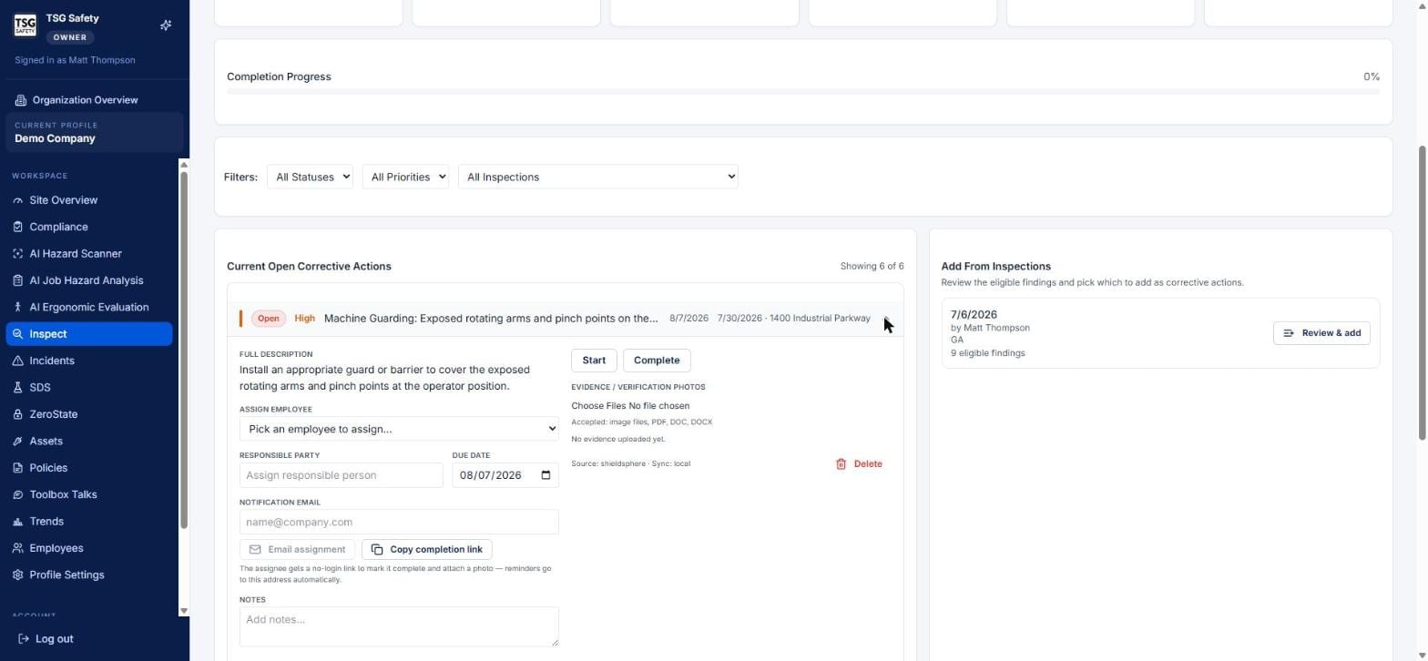Open the All Statuses filter dropdown
Image resolution: width=1428 pixels, height=661 pixels.
click(x=310, y=178)
